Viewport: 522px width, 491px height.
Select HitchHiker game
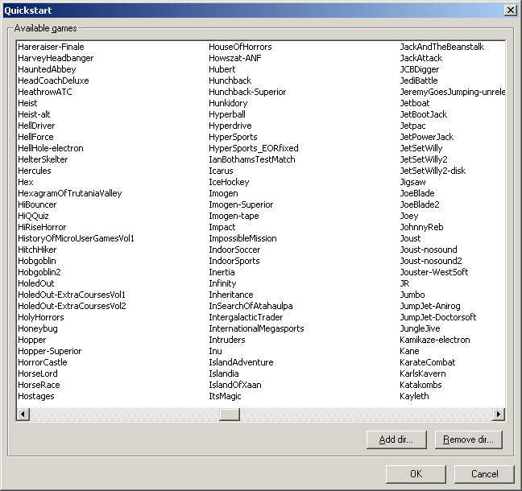click(37, 250)
